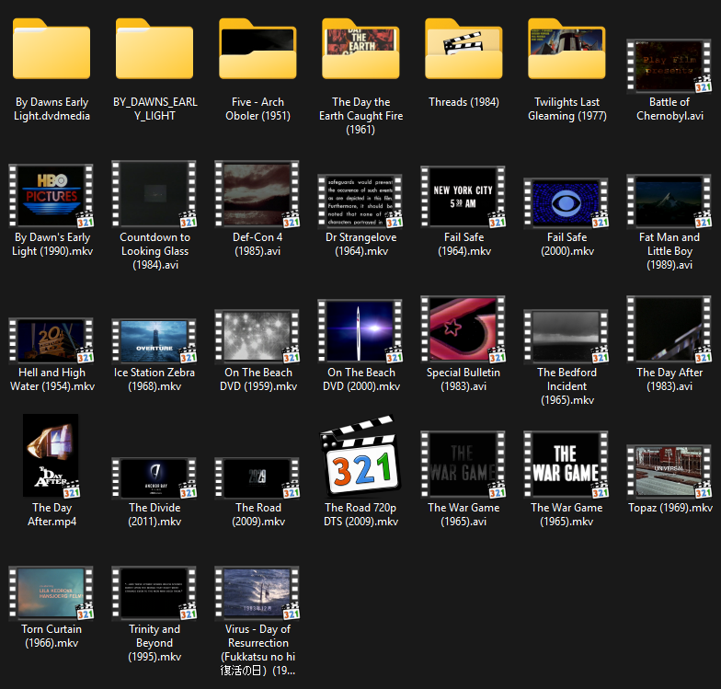Screen dimensions: 721x689
Task: Select Fat Man and Little Boy (1989).avi
Action: (669, 201)
